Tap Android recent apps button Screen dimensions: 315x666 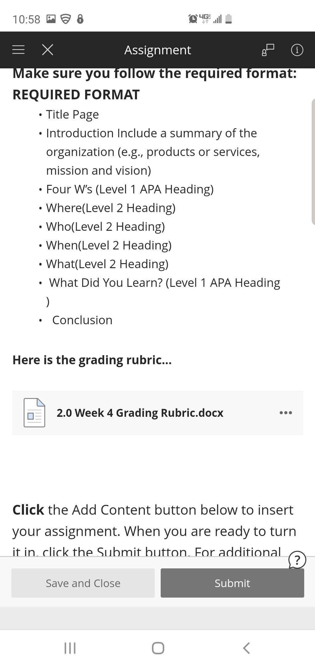(x=70, y=648)
